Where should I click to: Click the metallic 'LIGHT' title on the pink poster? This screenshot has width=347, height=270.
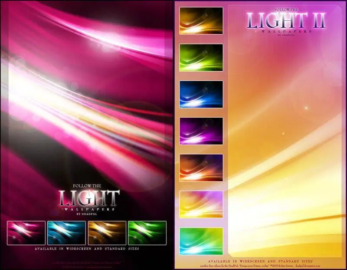89,198
